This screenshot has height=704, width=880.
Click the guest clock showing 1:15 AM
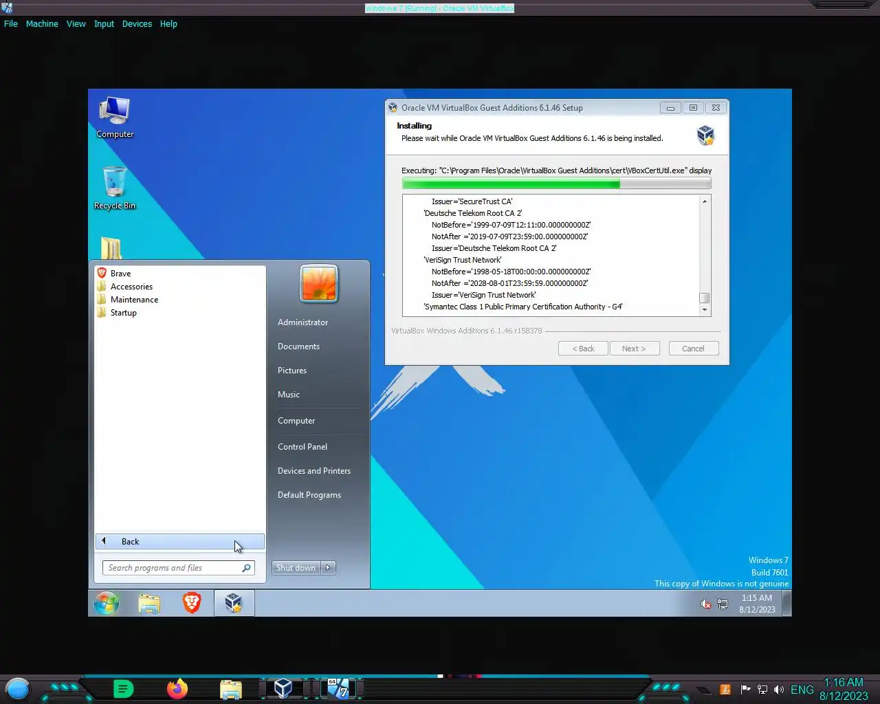[757, 604]
